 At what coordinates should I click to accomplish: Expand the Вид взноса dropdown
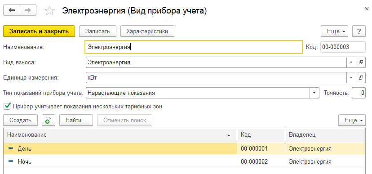click(x=351, y=62)
